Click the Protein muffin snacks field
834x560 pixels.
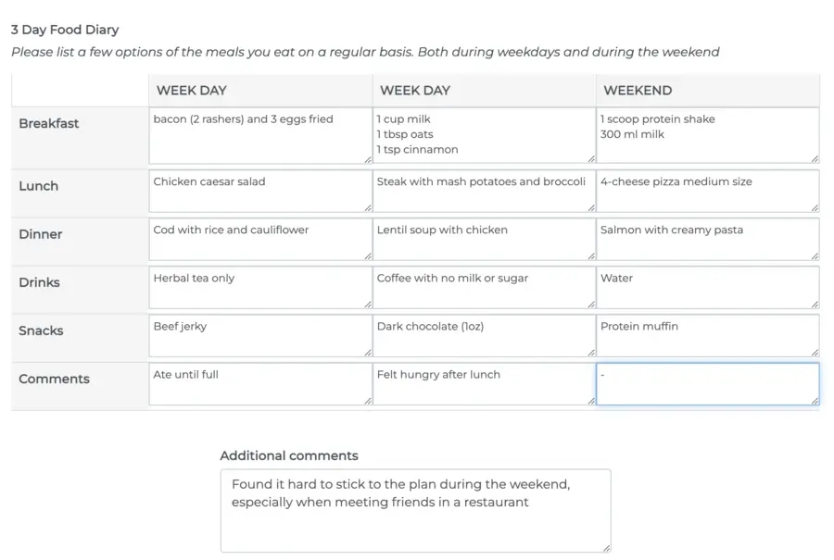pyautogui.click(x=707, y=336)
